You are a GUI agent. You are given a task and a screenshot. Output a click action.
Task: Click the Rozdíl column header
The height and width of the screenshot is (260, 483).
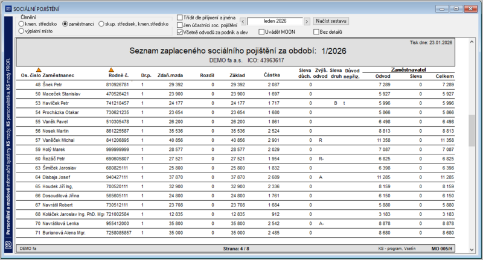pos(207,75)
